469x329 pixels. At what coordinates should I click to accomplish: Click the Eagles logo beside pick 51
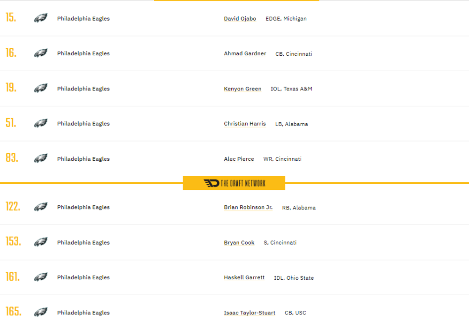(x=41, y=123)
